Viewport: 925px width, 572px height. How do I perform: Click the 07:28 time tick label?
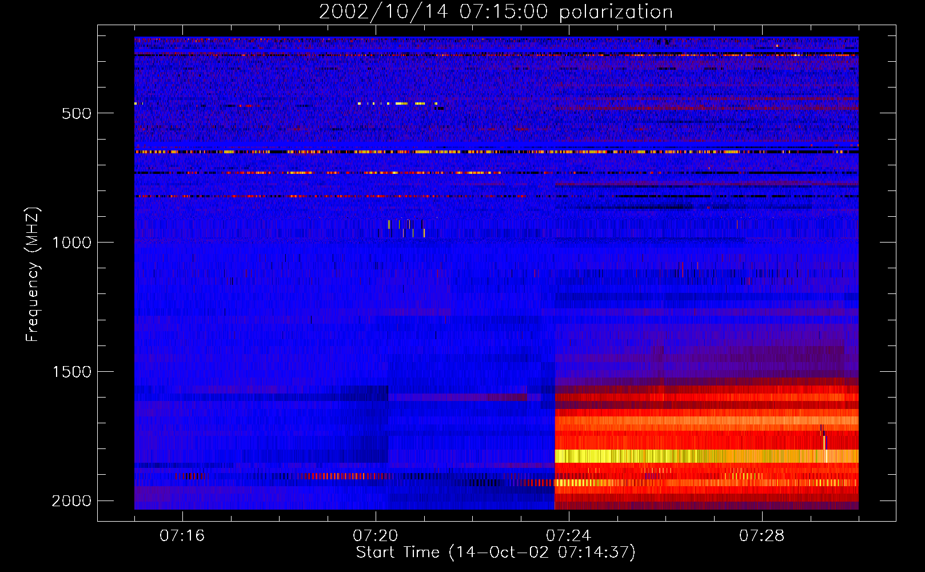(x=762, y=536)
